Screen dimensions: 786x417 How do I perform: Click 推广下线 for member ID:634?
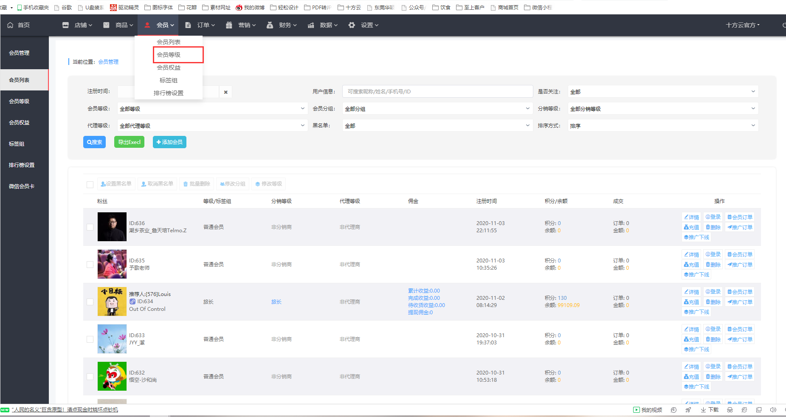[x=696, y=312]
